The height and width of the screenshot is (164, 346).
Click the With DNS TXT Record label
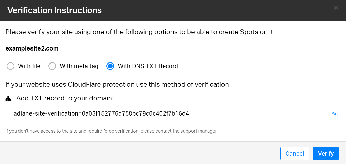coord(148,66)
